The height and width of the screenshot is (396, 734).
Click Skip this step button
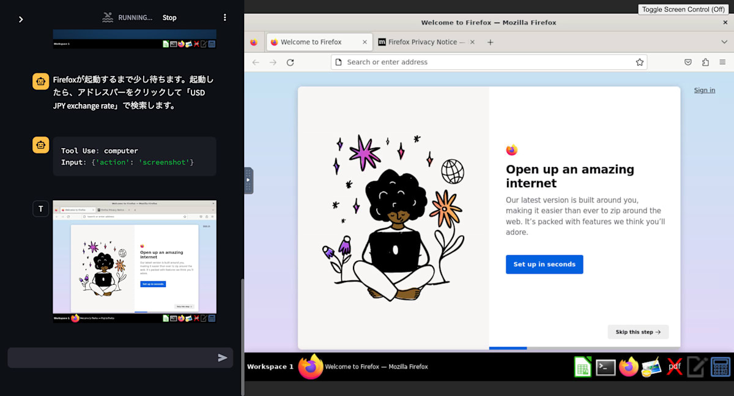click(638, 332)
